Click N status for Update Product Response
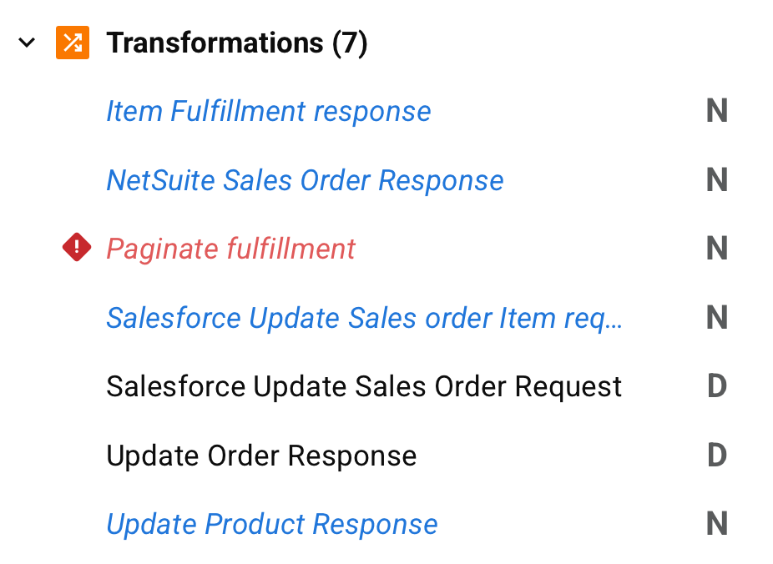The height and width of the screenshot is (564, 773). coord(716,524)
